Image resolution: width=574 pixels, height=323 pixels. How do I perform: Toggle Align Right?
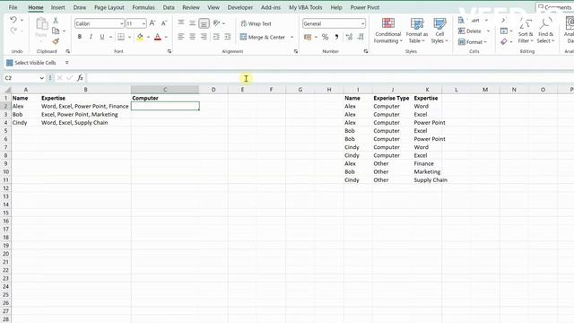pyautogui.click(x=204, y=37)
